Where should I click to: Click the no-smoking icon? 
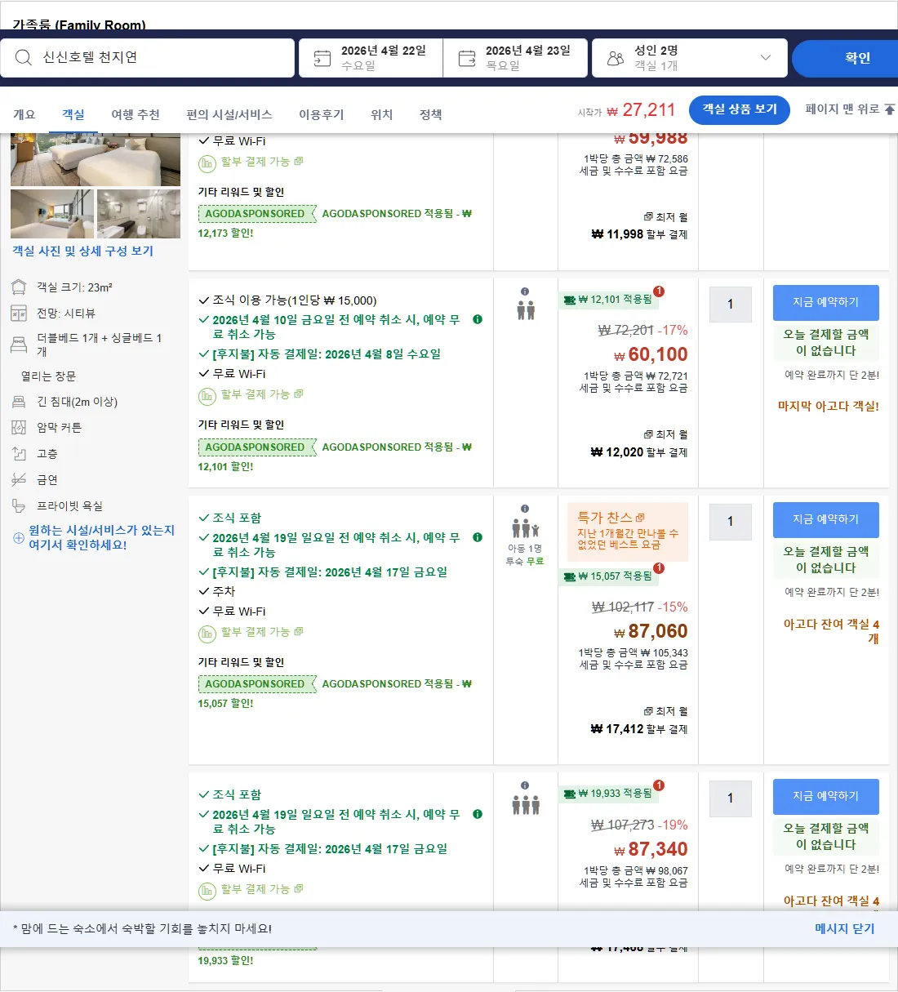(x=19, y=480)
